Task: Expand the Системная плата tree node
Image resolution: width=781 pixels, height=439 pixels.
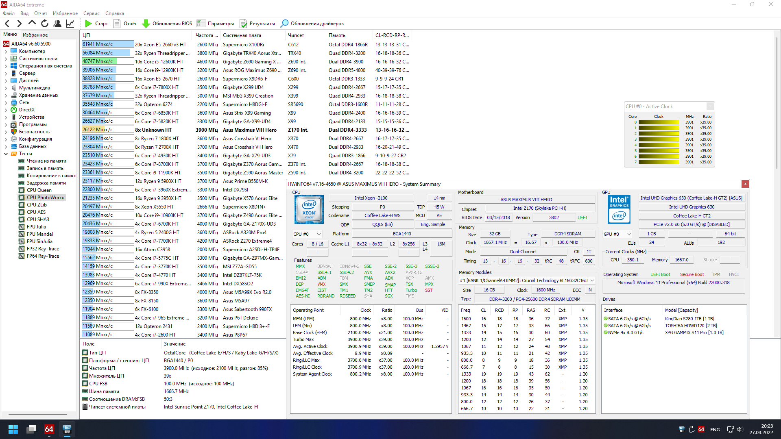Action: [6, 59]
